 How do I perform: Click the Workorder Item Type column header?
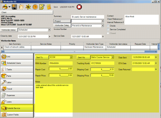coord(95,44)
